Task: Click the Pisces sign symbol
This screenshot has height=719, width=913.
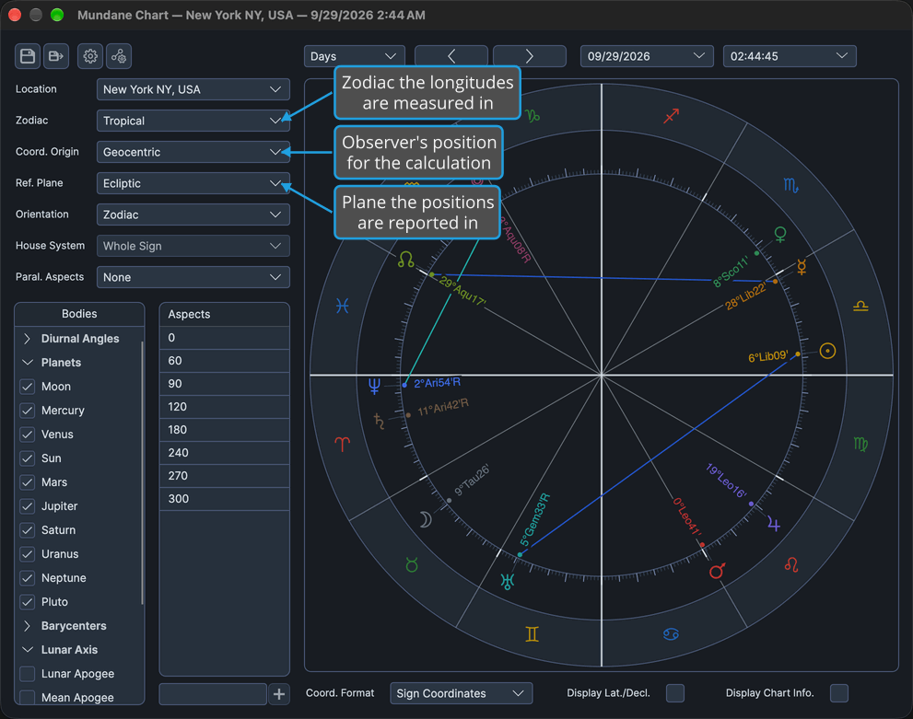Action: click(x=343, y=306)
